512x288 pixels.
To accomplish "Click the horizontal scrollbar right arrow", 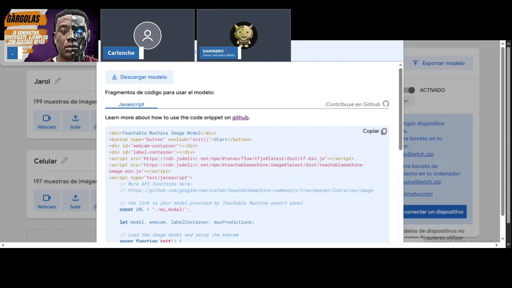I will [x=497, y=245].
